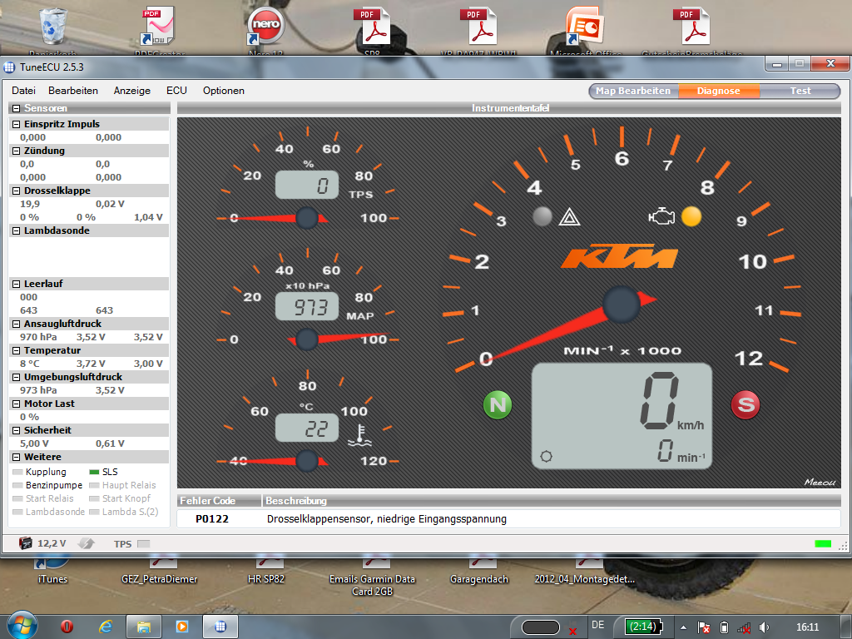Click the engine warning icon on the tachometer
This screenshot has height=639, width=852.
coord(661,217)
